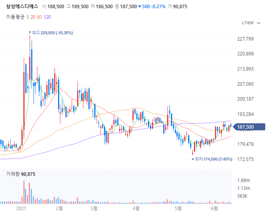This screenshot has width=268, height=216.
Task: Open the Linear scale dropdown
Action: click(x=251, y=23)
